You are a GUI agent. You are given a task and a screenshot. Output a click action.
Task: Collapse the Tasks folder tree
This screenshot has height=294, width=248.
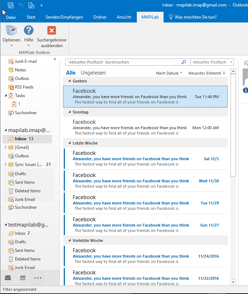click(6, 96)
